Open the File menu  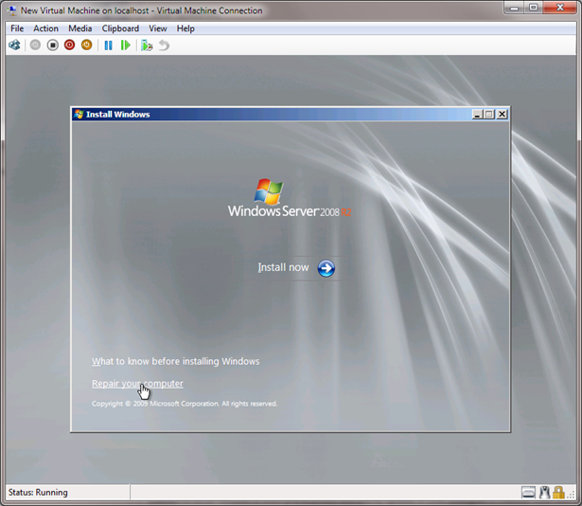click(x=17, y=28)
